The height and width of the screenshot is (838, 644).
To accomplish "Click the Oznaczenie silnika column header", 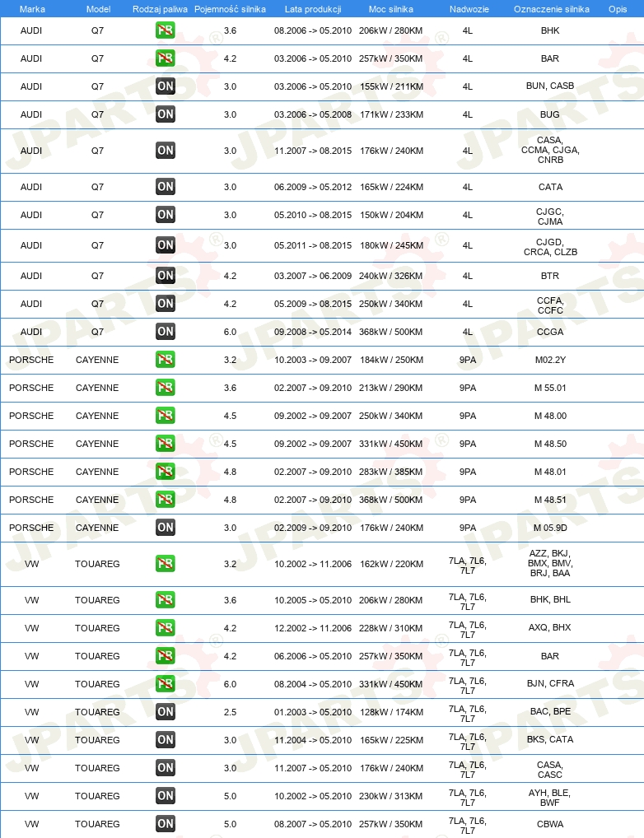I will pos(552,9).
